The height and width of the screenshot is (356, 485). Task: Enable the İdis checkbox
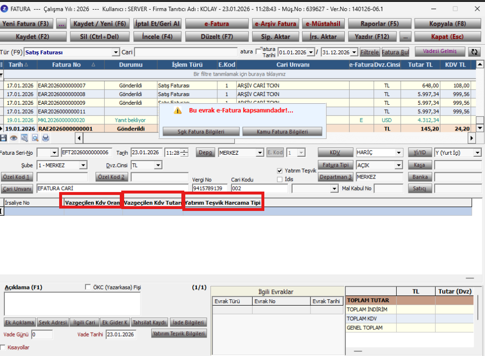coord(280,179)
